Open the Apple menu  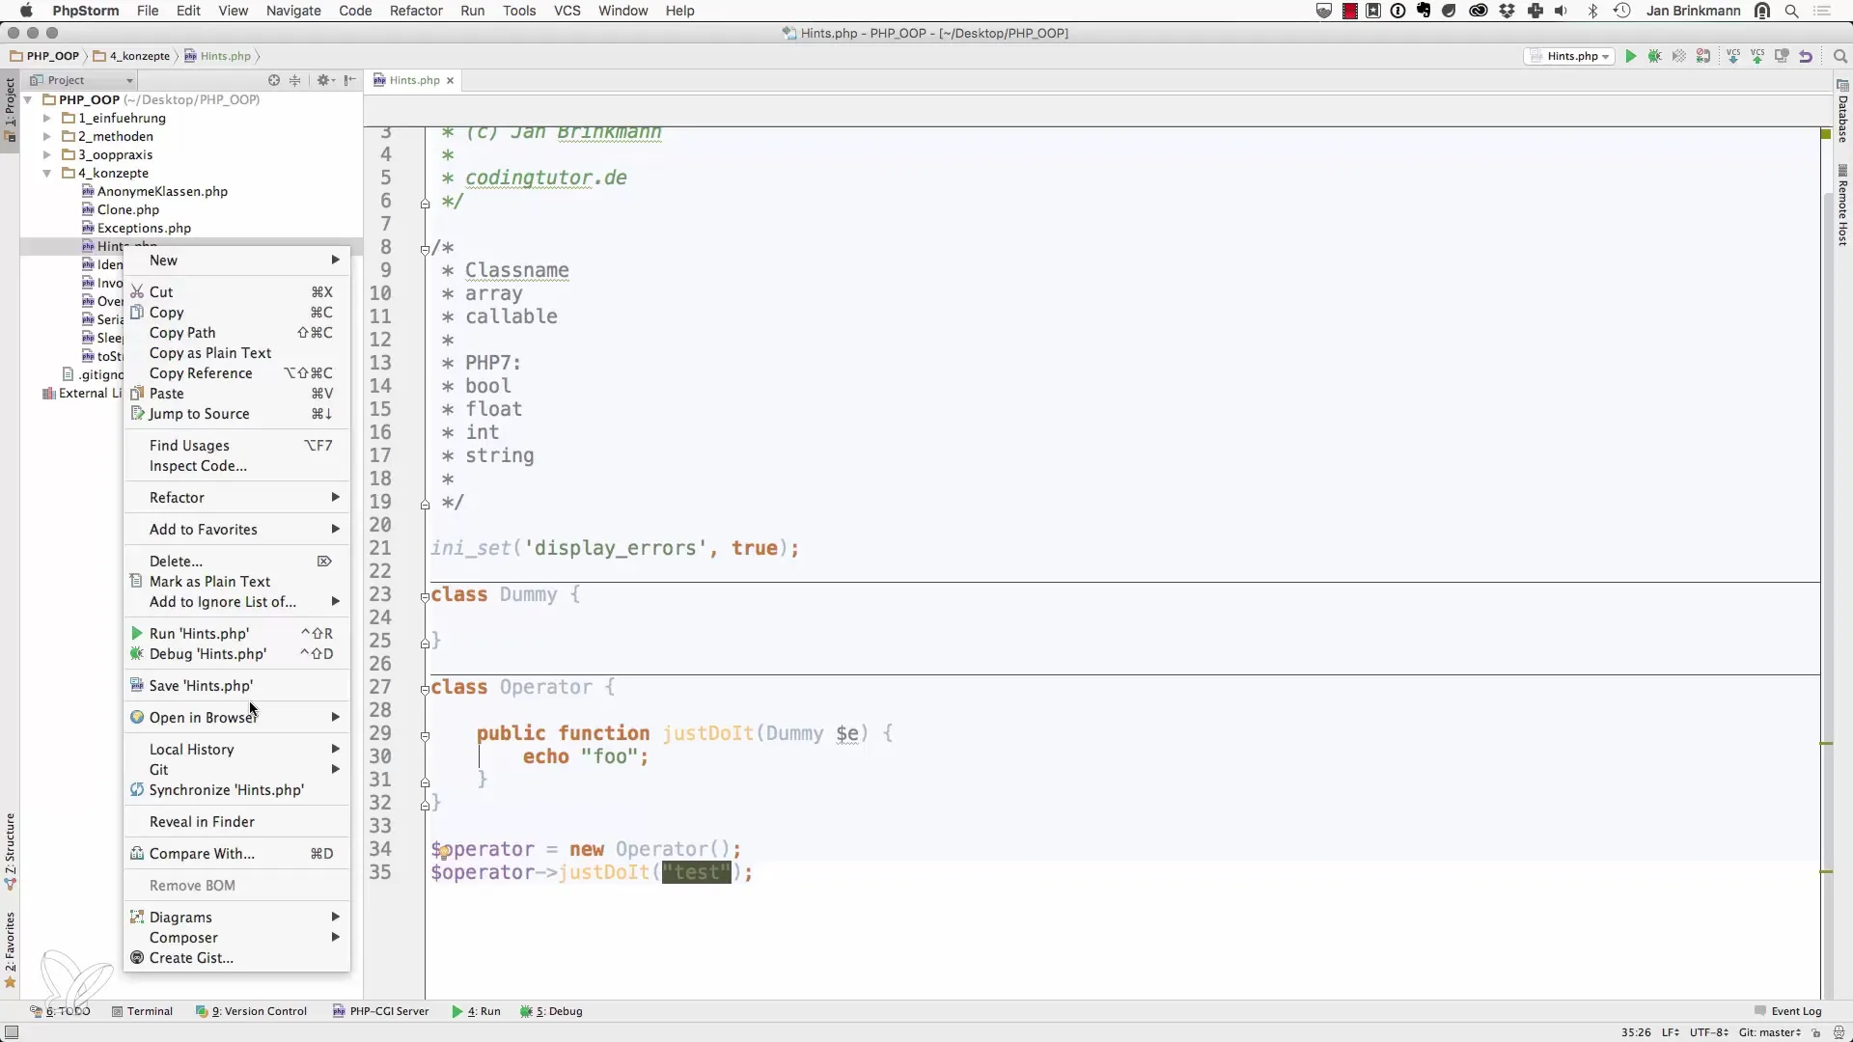pos(26,11)
